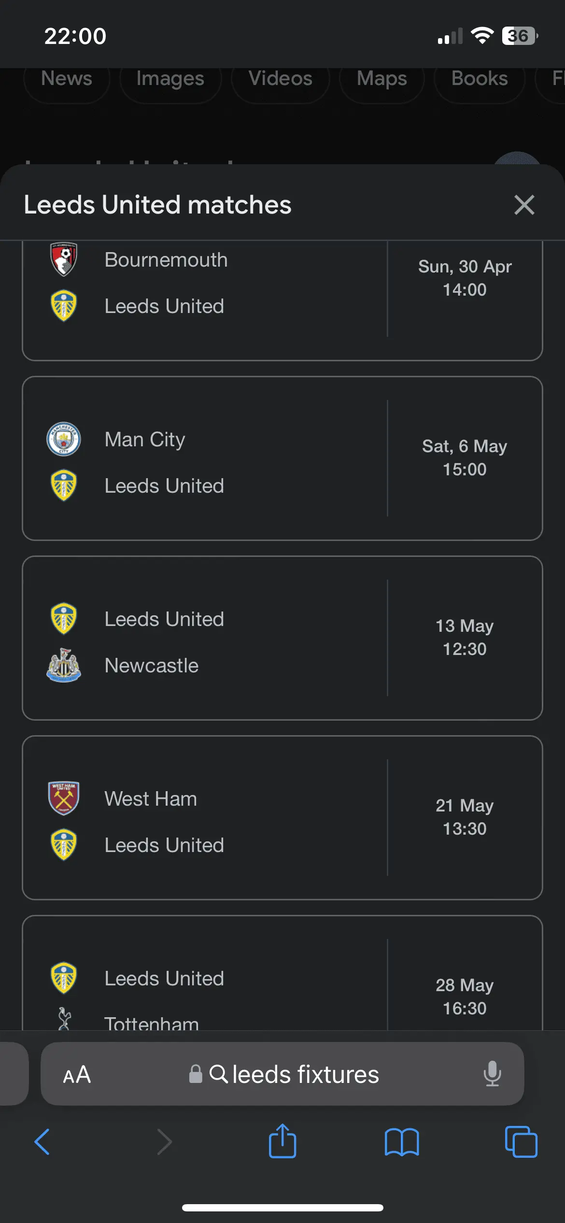Viewport: 565px width, 1223px height.
Task: Select the Videos search tab
Action: point(280,79)
